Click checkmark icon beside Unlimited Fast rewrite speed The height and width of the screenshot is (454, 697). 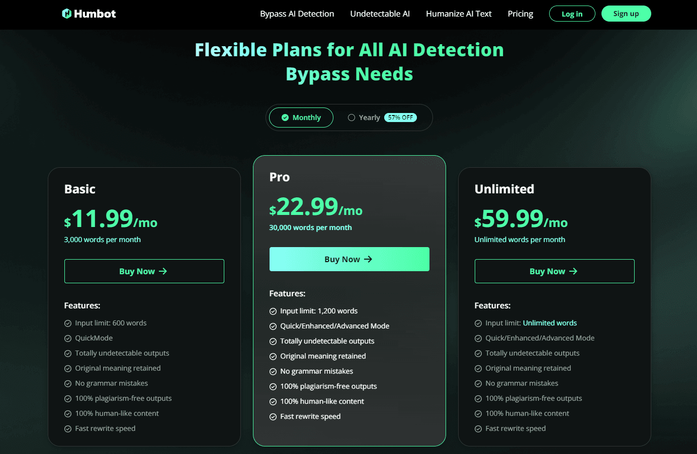(478, 429)
